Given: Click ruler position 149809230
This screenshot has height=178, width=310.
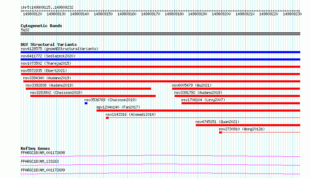Looking at the screenshot, I should coord(292,14).
